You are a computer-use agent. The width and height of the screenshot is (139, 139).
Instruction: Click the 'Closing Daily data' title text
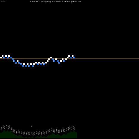pos(48,2)
